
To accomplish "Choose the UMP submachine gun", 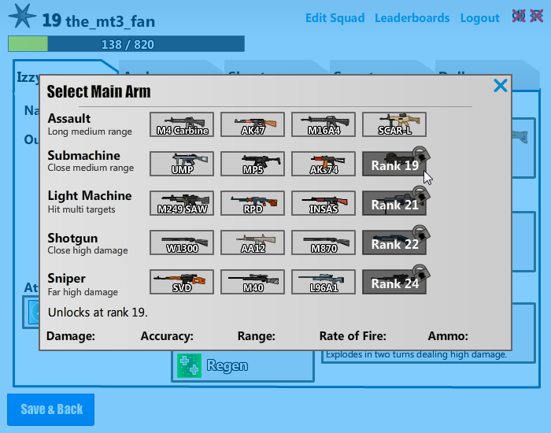I will [182, 164].
